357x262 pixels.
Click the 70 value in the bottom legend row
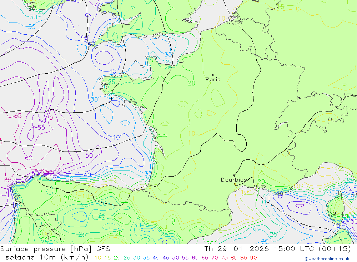click(215, 258)
